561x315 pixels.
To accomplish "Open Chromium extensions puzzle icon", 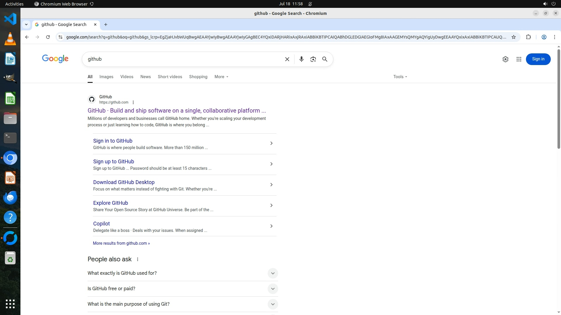I will [x=528, y=37].
